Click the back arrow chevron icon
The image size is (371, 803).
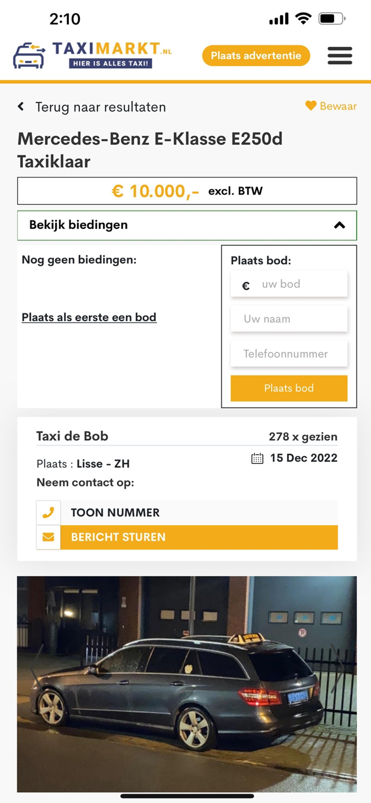(x=21, y=107)
